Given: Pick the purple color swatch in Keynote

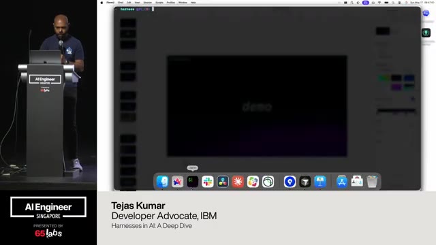Looking at the screenshot, I should click(x=396, y=87).
